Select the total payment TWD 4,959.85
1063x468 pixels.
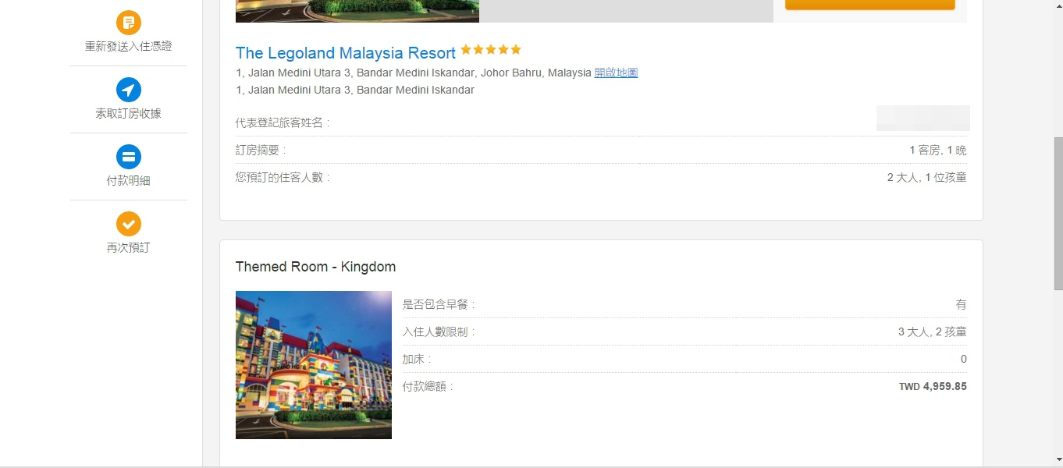933,386
